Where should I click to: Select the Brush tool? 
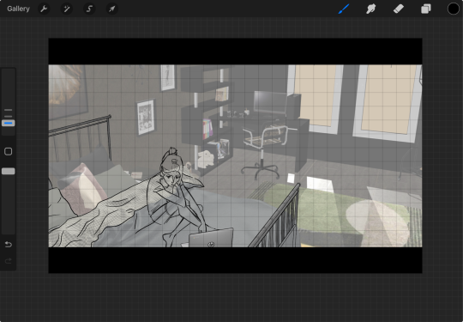(x=344, y=9)
